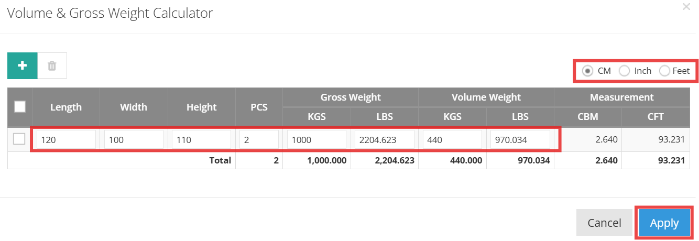Click the Measurement column header

tap(621, 97)
